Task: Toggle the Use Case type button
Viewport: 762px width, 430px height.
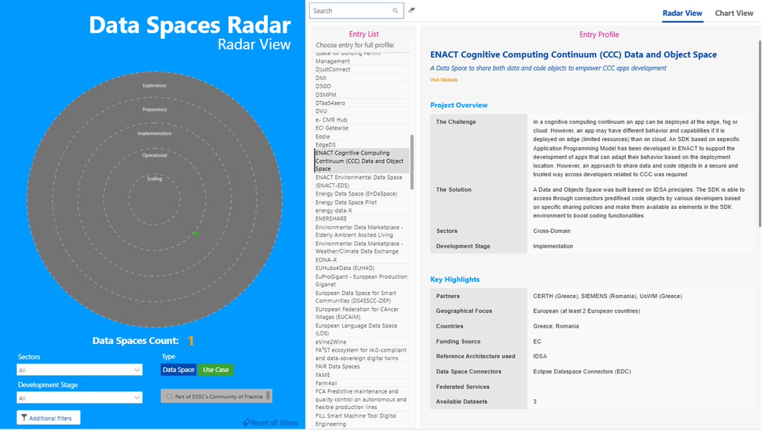Action: point(216,370)
